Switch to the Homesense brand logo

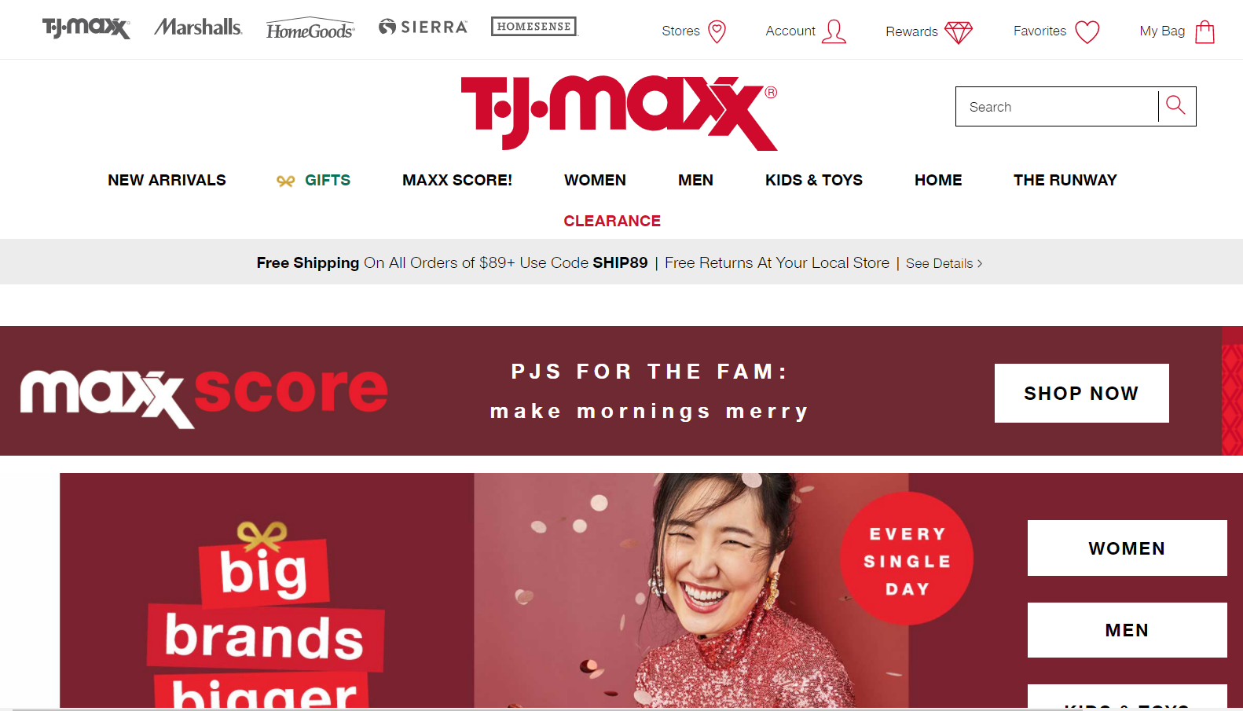coord(534,26)
